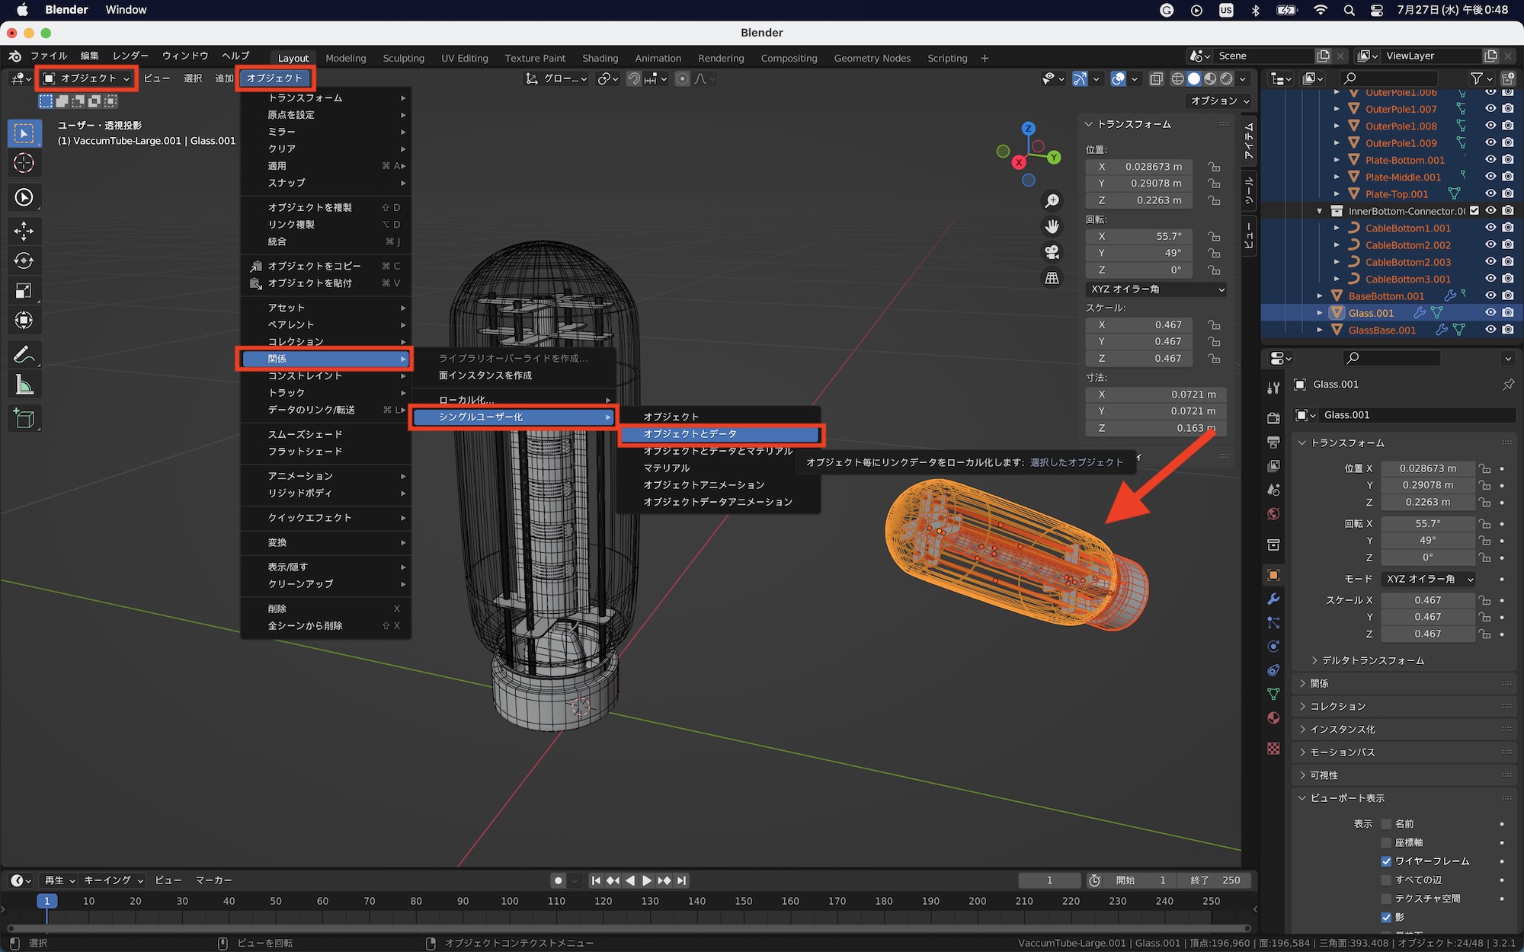Select the Measure tool
Screen dimensions: 1524x952
coord(24,385)
